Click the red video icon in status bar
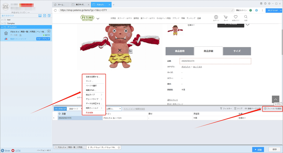The image size is (283, 153). [x=13, y=150]
